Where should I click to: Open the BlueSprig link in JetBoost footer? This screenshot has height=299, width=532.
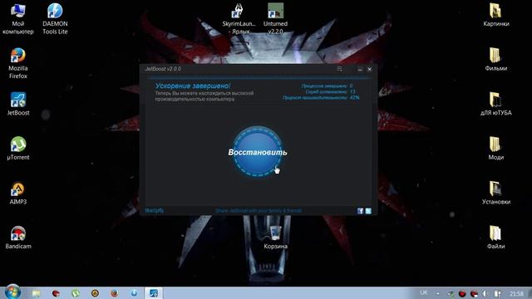coord(154,210)
